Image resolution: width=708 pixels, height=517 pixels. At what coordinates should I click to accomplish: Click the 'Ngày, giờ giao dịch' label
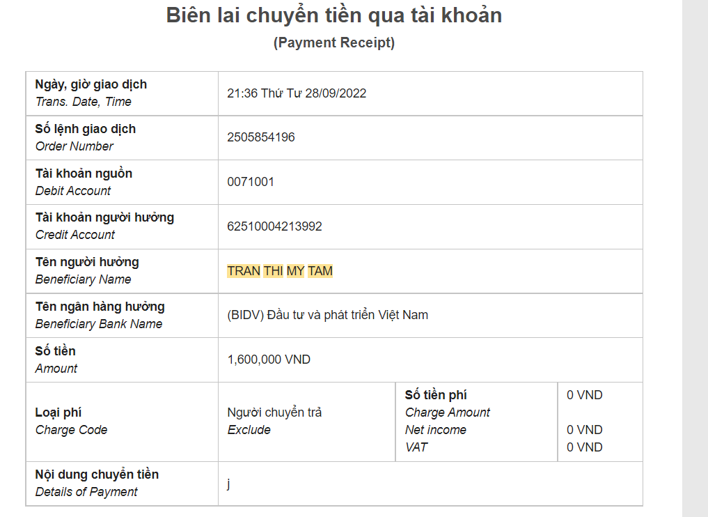coord(91,84)
